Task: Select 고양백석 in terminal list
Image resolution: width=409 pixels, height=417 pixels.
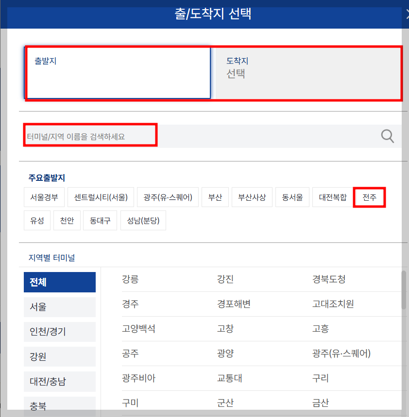Action: (138, 329)
